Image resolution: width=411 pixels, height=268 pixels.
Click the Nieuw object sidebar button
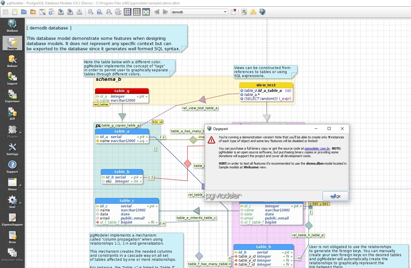coord(12,184)
